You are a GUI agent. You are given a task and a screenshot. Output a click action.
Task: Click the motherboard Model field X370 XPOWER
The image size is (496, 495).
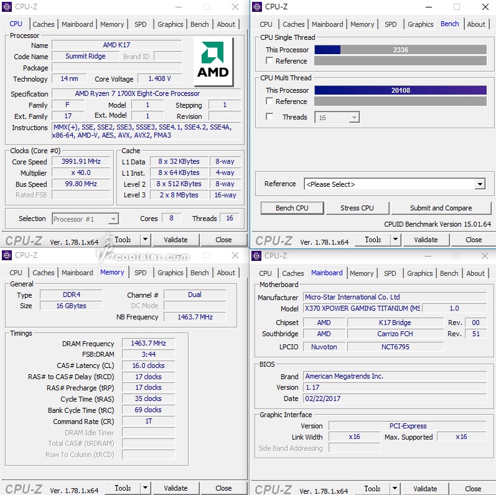point(362,308)
